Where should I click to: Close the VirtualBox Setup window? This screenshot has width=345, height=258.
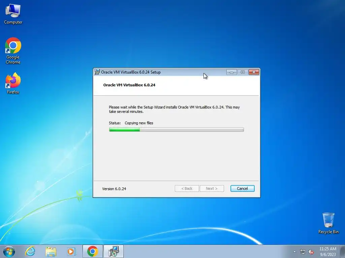(254, 72)
